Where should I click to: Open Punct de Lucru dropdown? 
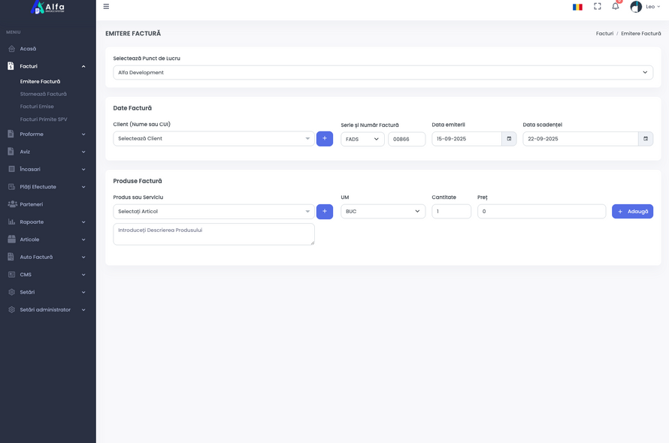point(383,73)
